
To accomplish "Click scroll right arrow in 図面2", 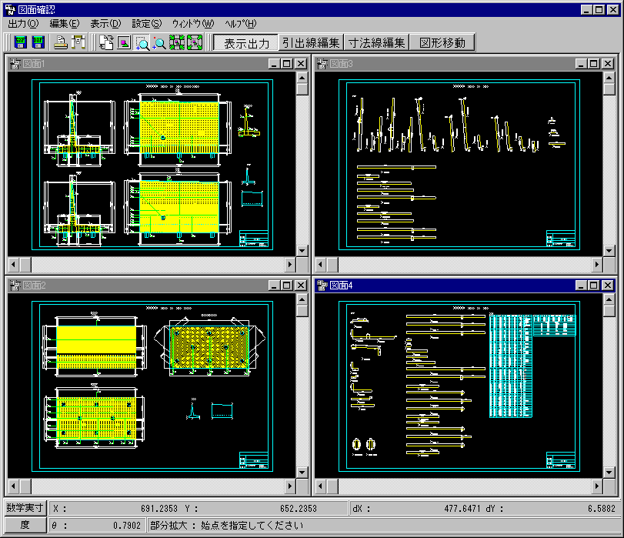I will [290, 486].
